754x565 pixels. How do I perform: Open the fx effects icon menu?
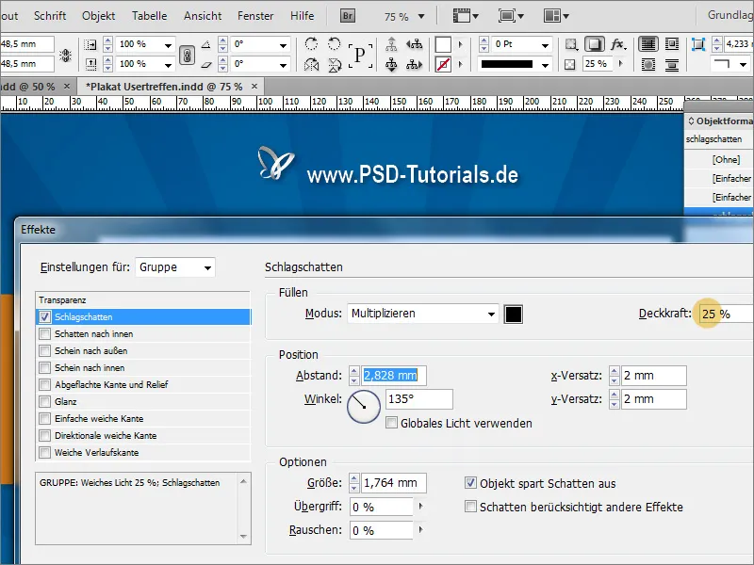618,44
